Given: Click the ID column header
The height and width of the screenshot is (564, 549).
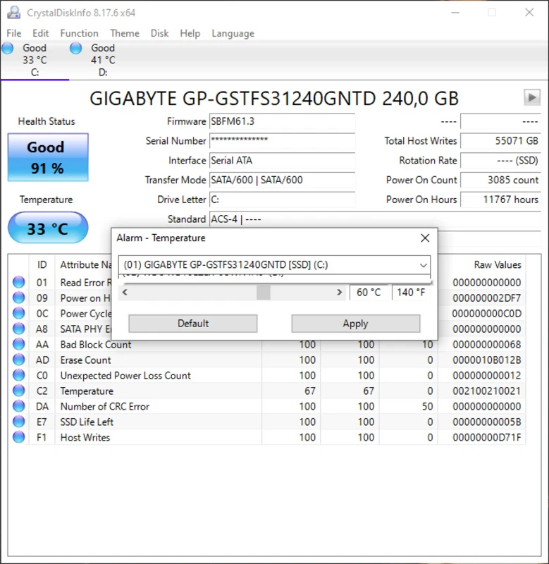Looking at the screenshot, I should (42, 265).
